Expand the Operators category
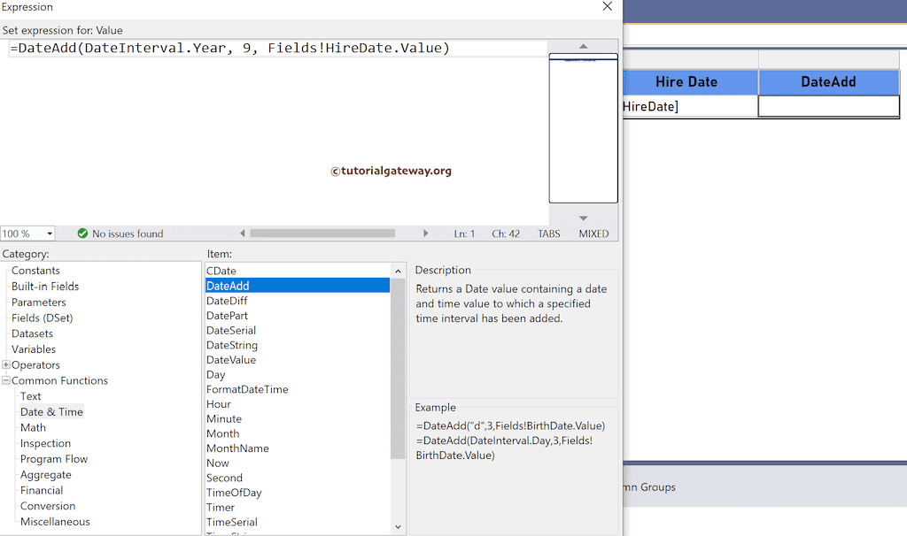This screenshot has width=907, height=536. [7, 364]
